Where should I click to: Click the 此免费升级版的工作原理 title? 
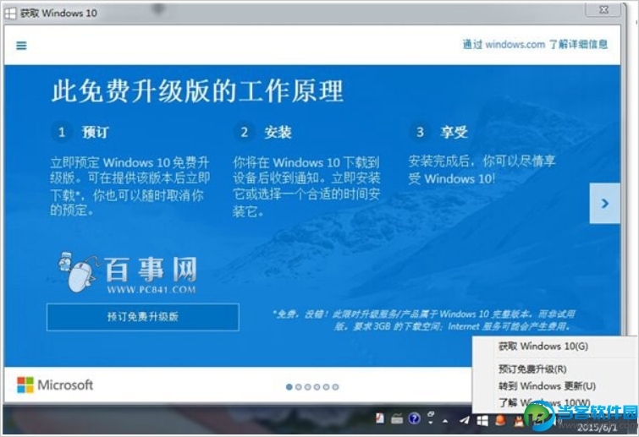click(197, 91)
